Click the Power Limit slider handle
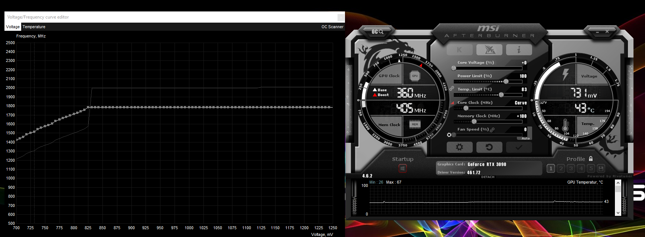 click(x=506, y=82)
